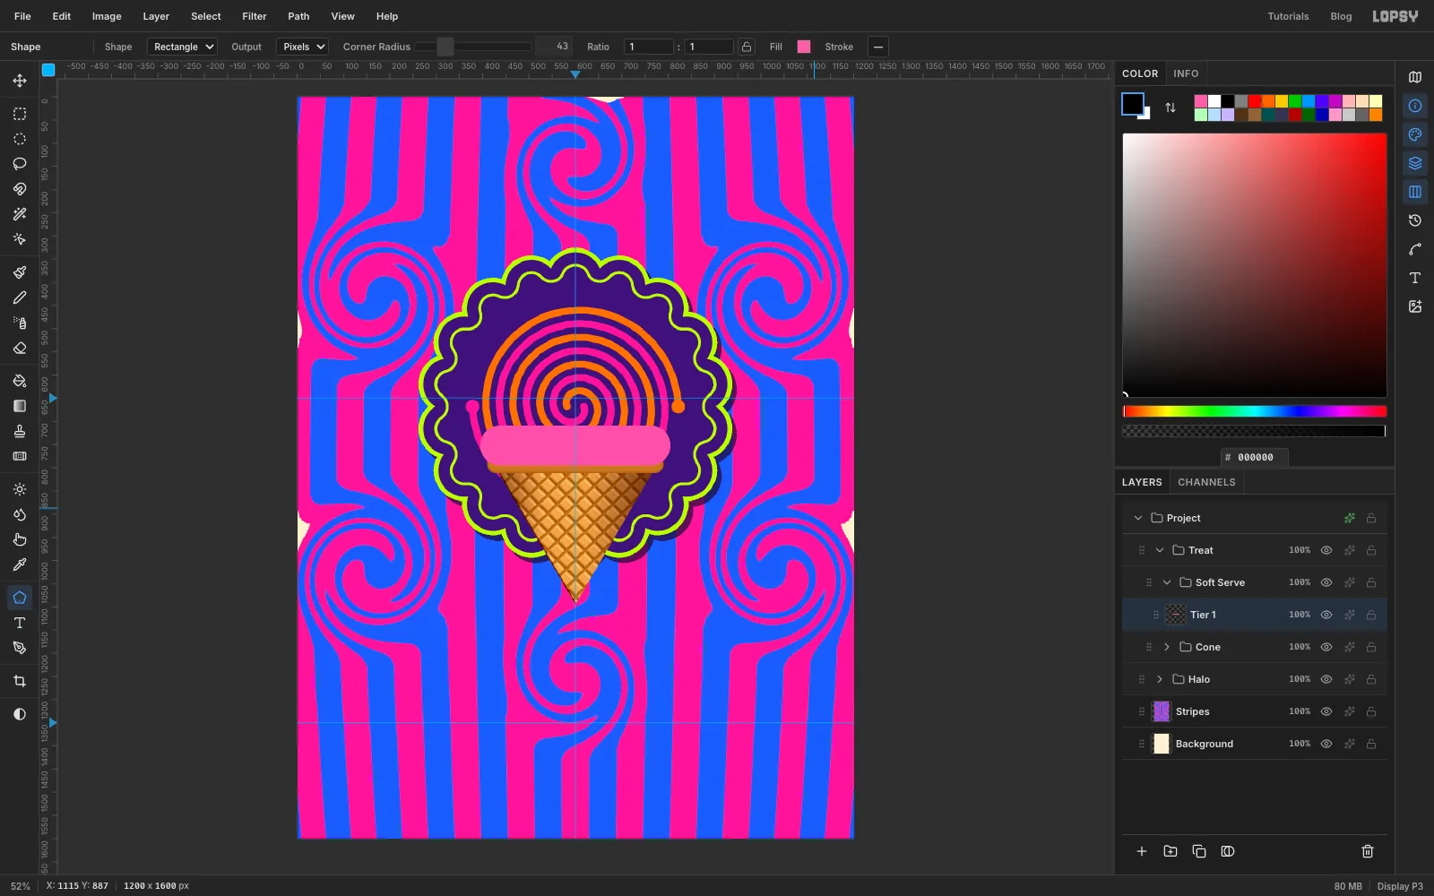Screen dimensions: 1434x896
Task: Open the Tutorials link
Action: click(1288, 16)
